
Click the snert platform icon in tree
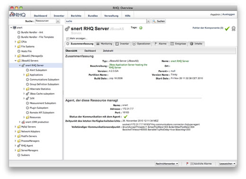pyautogui.click(x=15, y=28)
